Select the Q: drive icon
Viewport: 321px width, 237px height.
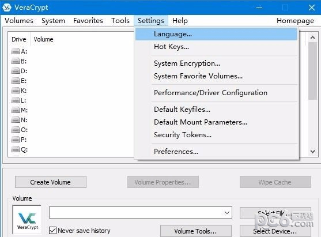(x=16, y=149)
